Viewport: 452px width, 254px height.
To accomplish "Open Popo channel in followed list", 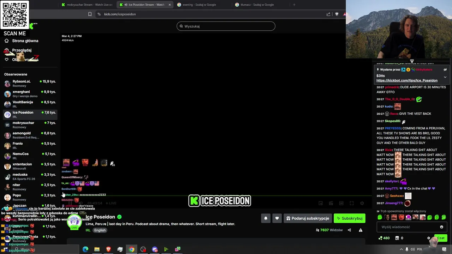I will [x=30, y=197].
